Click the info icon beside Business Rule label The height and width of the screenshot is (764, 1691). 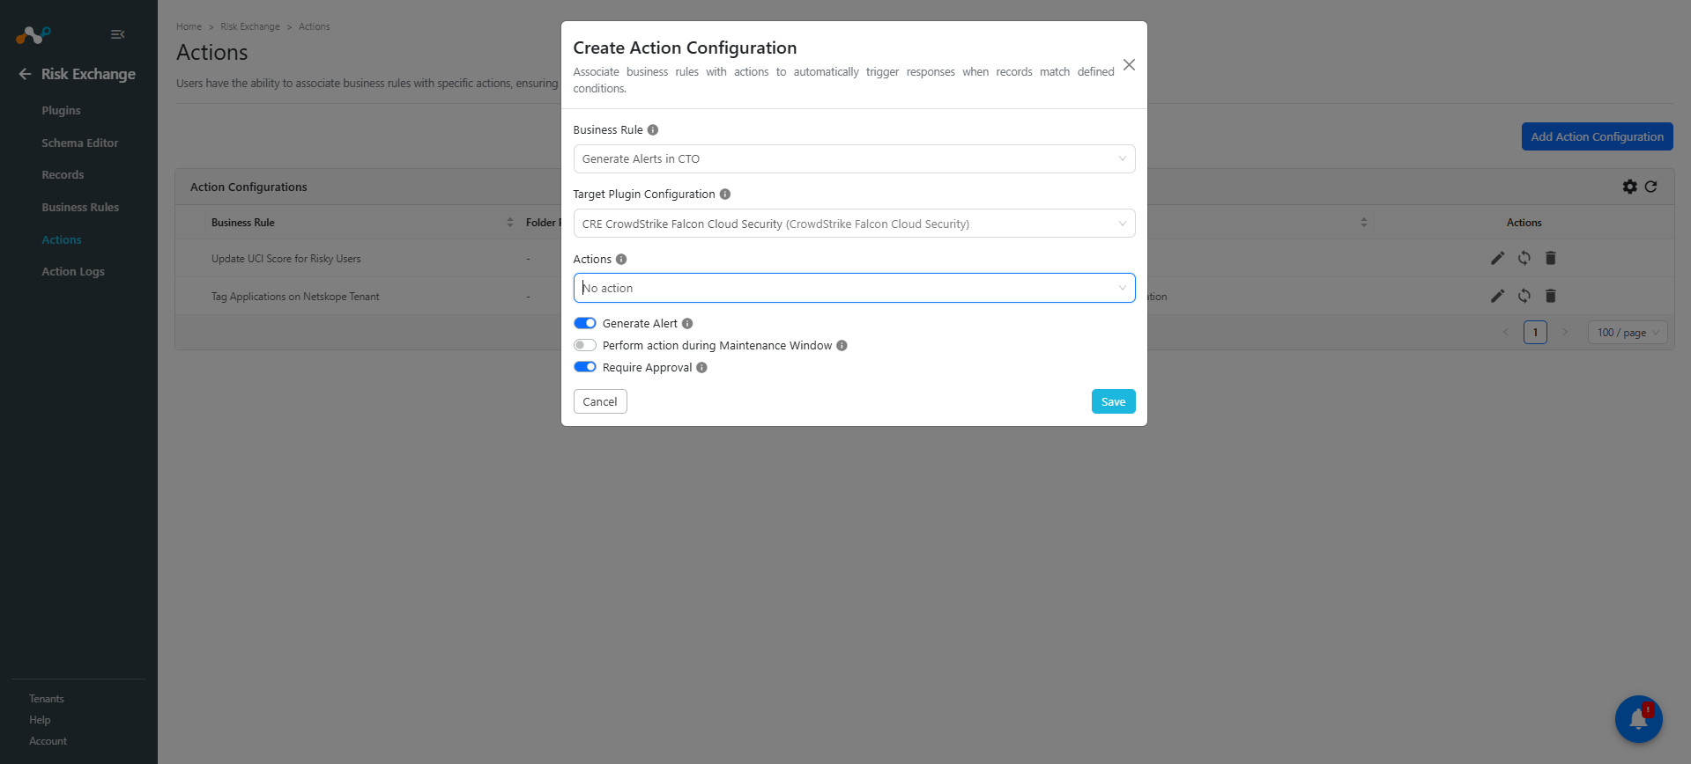tap(653, 129)
